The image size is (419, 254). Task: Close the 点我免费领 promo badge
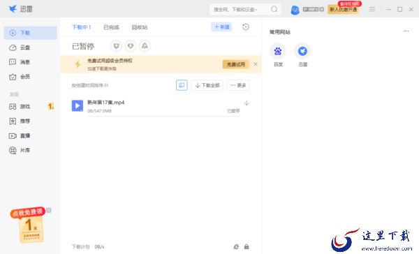pos(49,210)
